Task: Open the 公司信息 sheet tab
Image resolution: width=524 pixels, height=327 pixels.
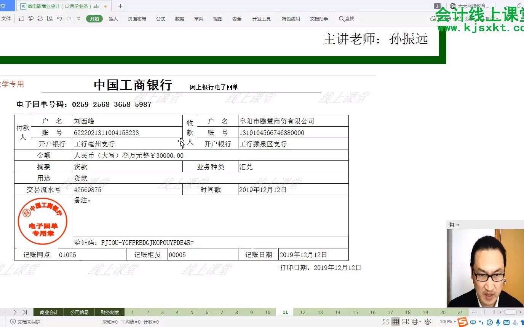Action: point(79,312)
